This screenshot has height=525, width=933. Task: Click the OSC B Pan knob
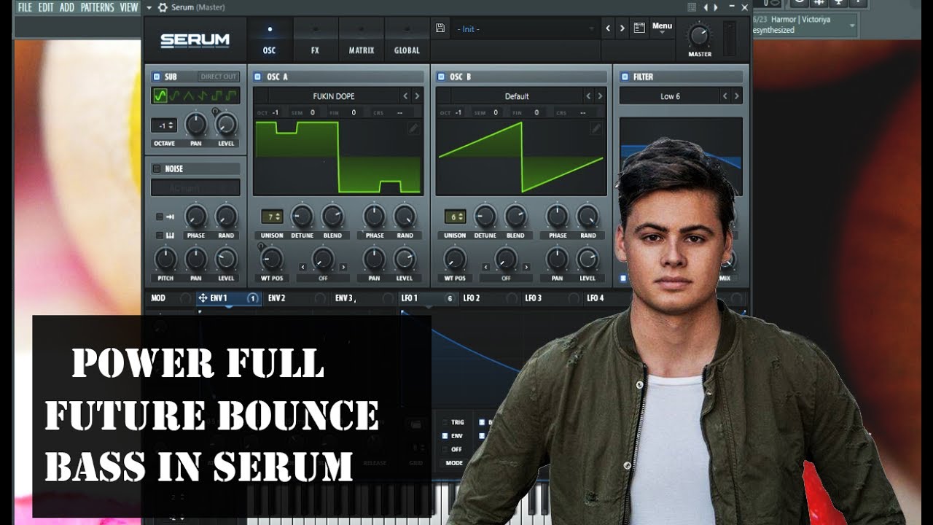557,258
